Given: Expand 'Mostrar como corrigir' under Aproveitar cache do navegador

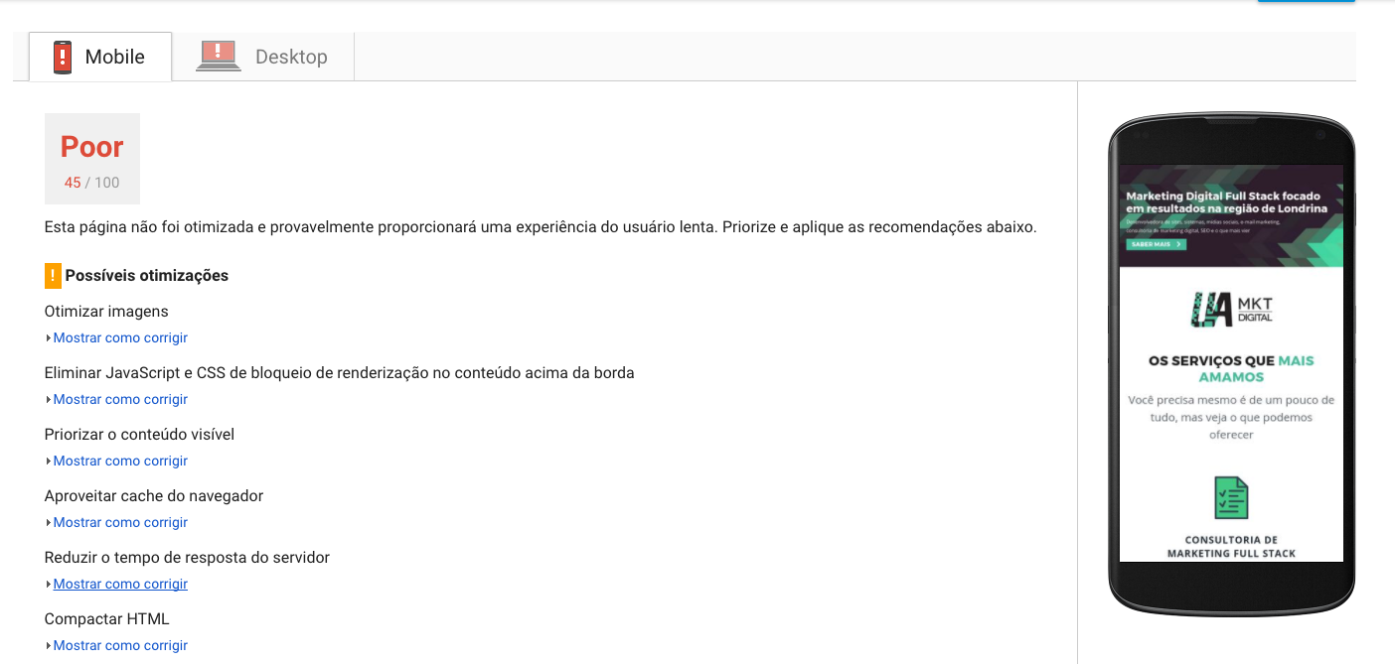Looking at the screenshot, I should (x=120, y=522).
